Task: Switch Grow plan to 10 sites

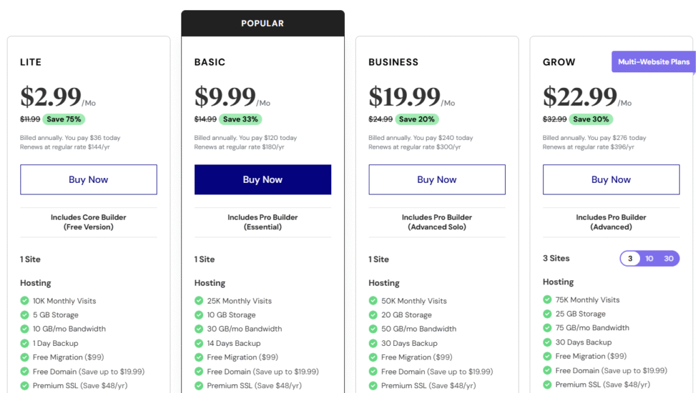Action: click(649, 259)
